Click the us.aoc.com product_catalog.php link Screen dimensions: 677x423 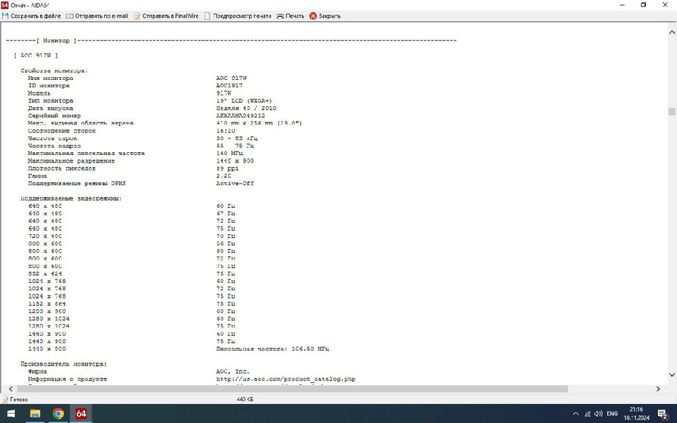(x=286, y=379)
